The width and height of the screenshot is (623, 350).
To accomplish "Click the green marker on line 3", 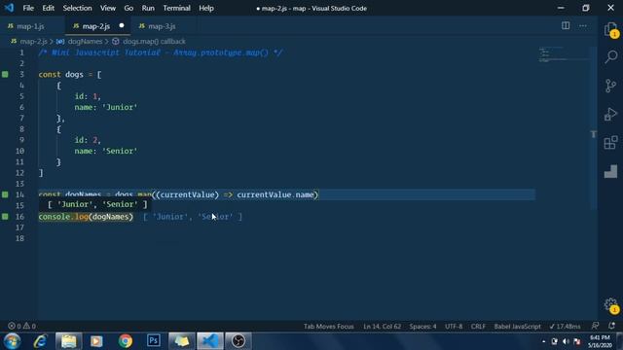I will tap(5, 74).
